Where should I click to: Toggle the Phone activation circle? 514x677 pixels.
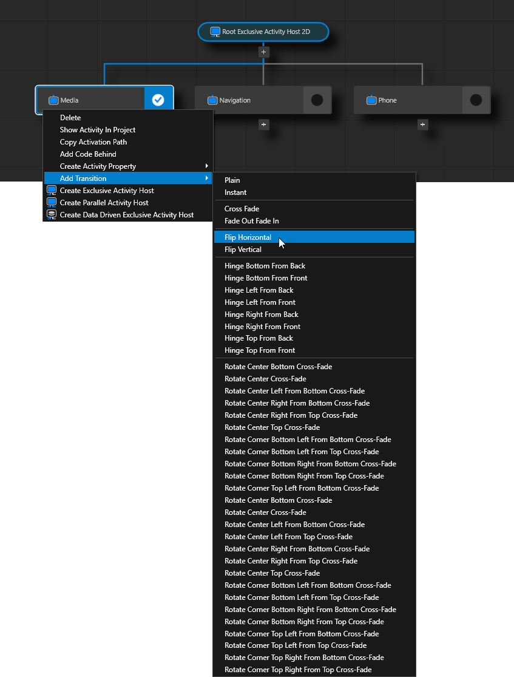click(476, 100)
